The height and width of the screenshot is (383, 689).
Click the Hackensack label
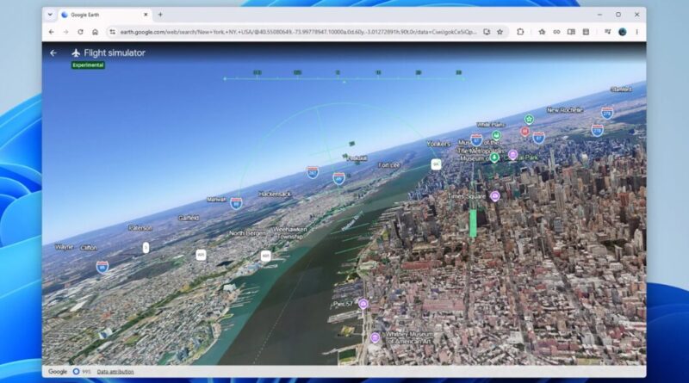[x=275, y=194]
